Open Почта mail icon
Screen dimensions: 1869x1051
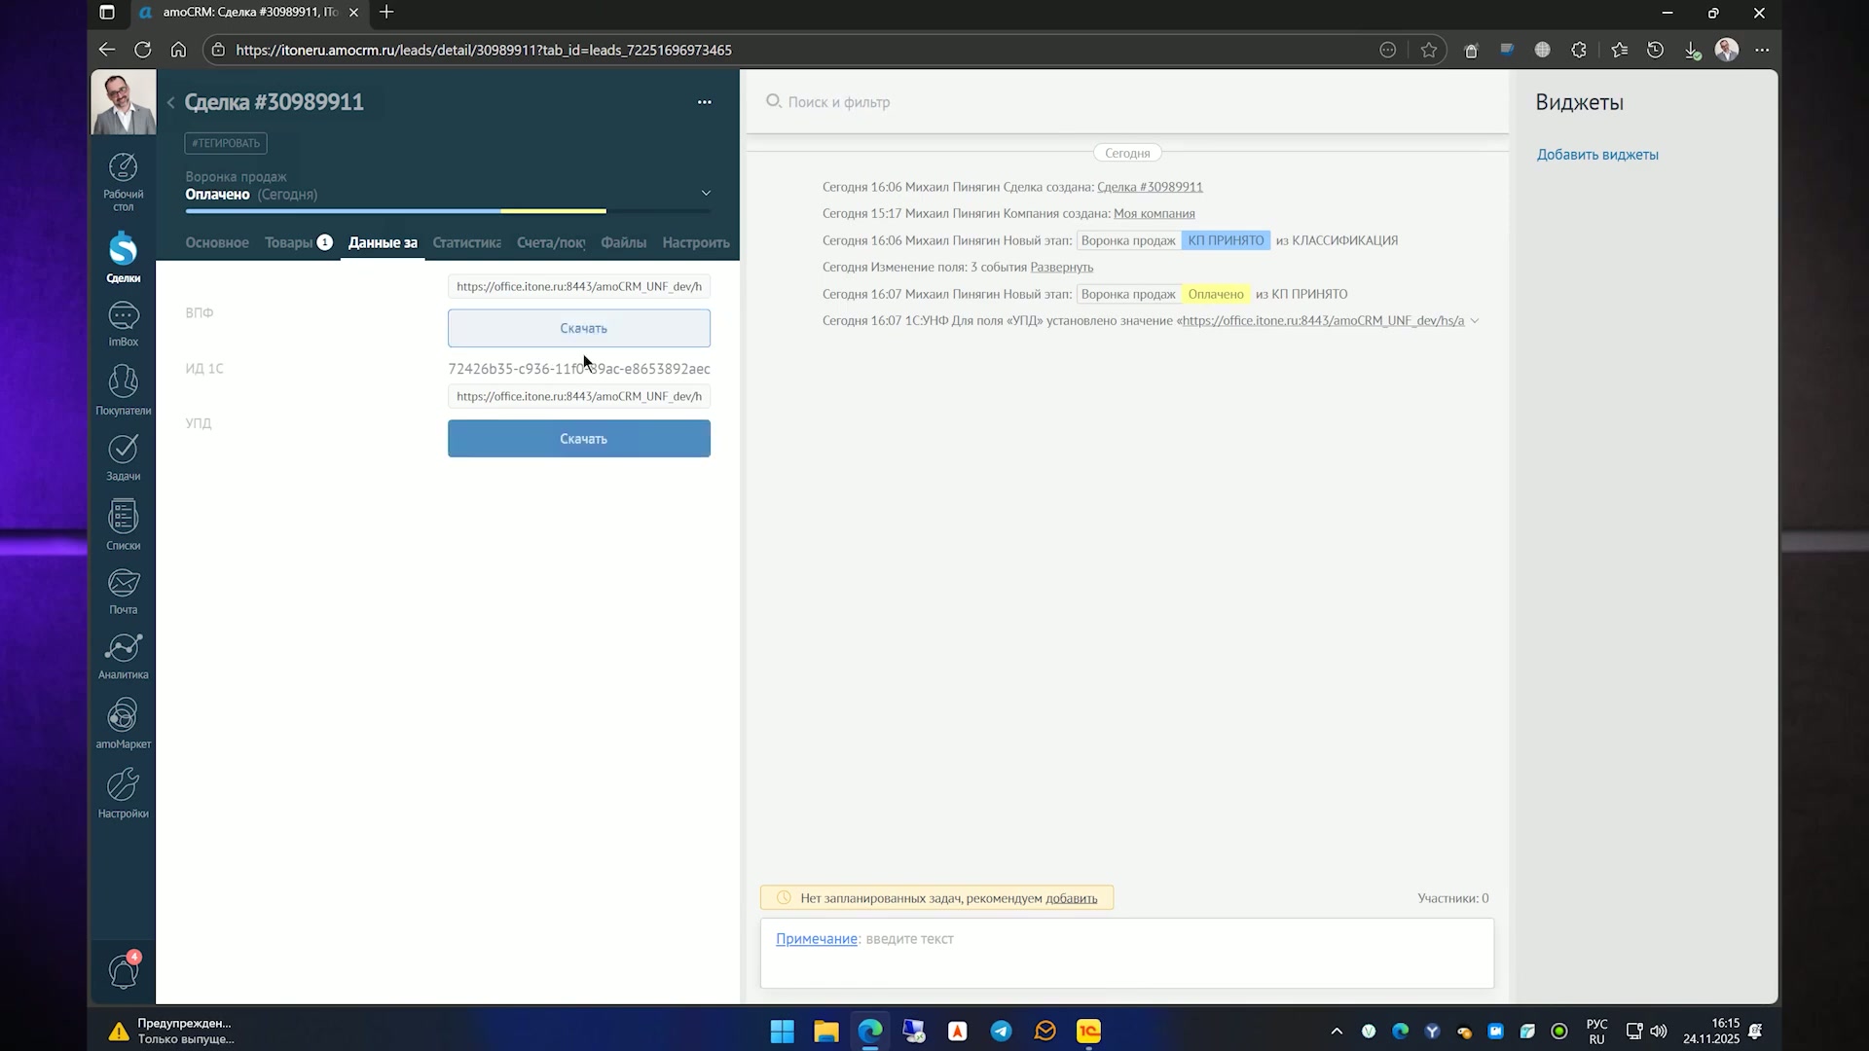[123, 592]
